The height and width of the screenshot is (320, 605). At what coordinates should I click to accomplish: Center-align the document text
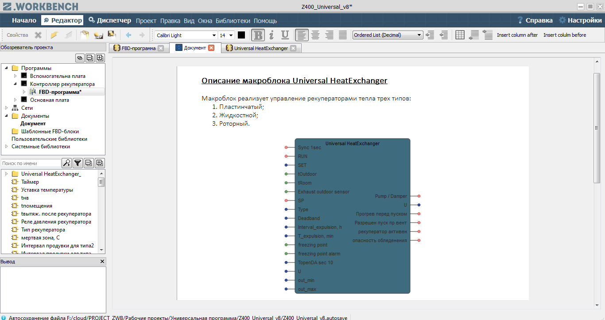point(315,35)
